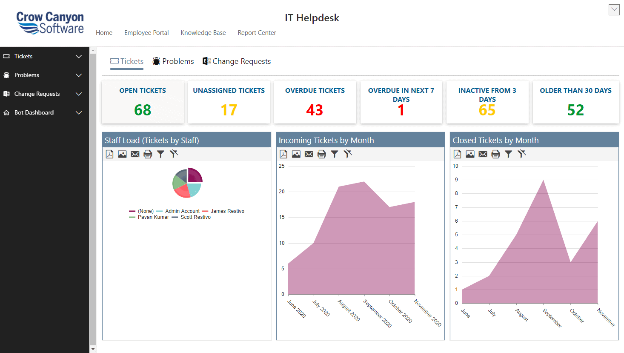Open Overdue in Next 7 Days tile
Screen dimensions: 624x353
click(401, 102)
